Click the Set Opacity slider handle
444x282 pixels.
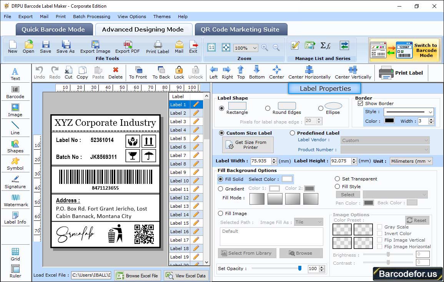300,268
